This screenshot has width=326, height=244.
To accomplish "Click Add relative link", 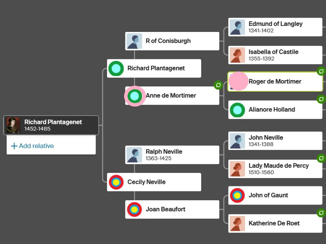I will coord(36,146).
